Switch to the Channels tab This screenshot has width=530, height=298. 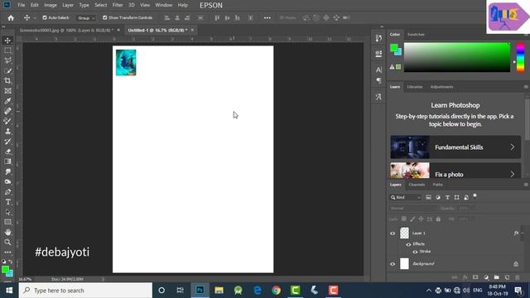tap(417, 185)
